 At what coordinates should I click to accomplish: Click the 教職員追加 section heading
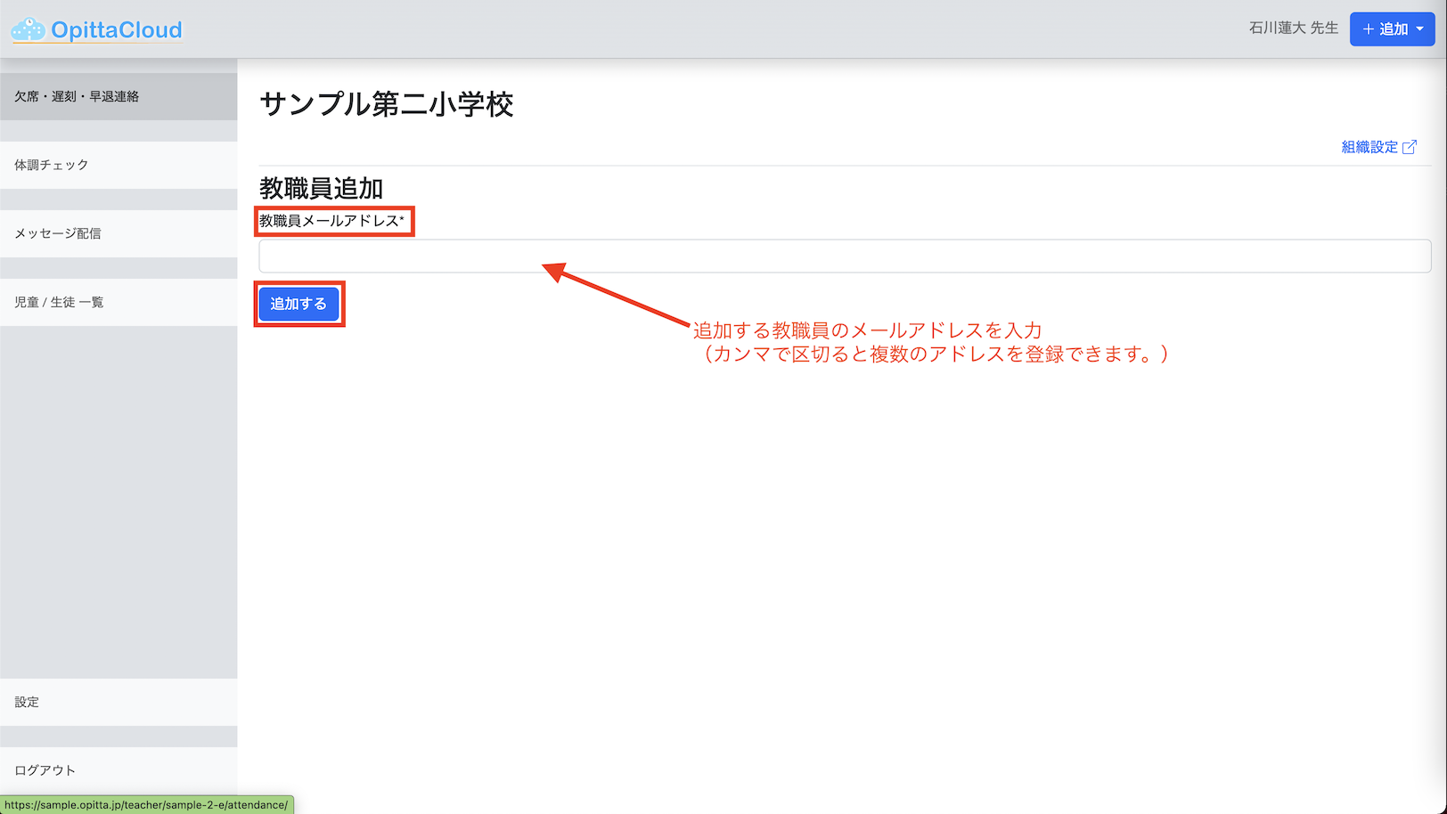321,188
